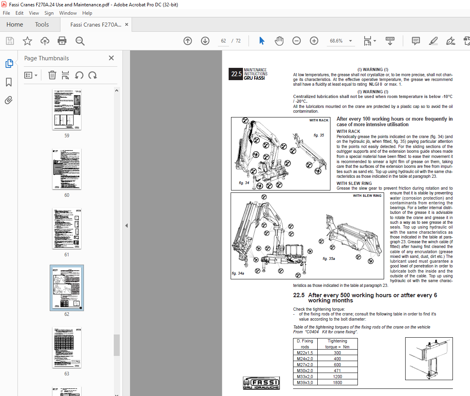Open the Window menu
Screen dimensions: 470x396
[68, 13]
